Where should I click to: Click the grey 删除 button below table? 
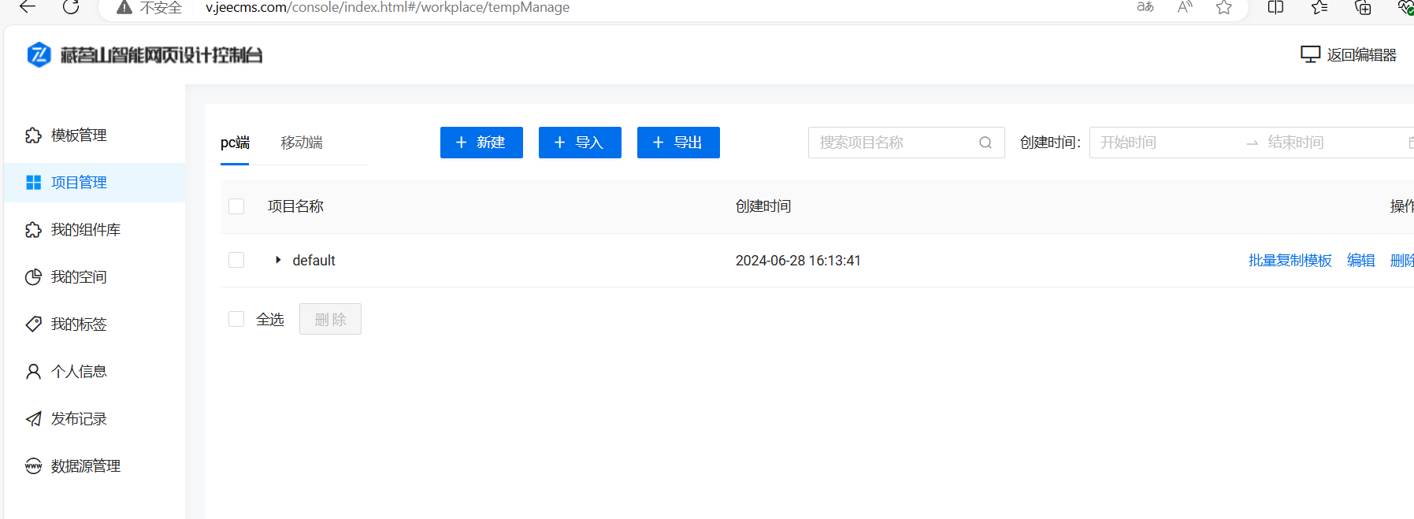click(x=330, y=319)
